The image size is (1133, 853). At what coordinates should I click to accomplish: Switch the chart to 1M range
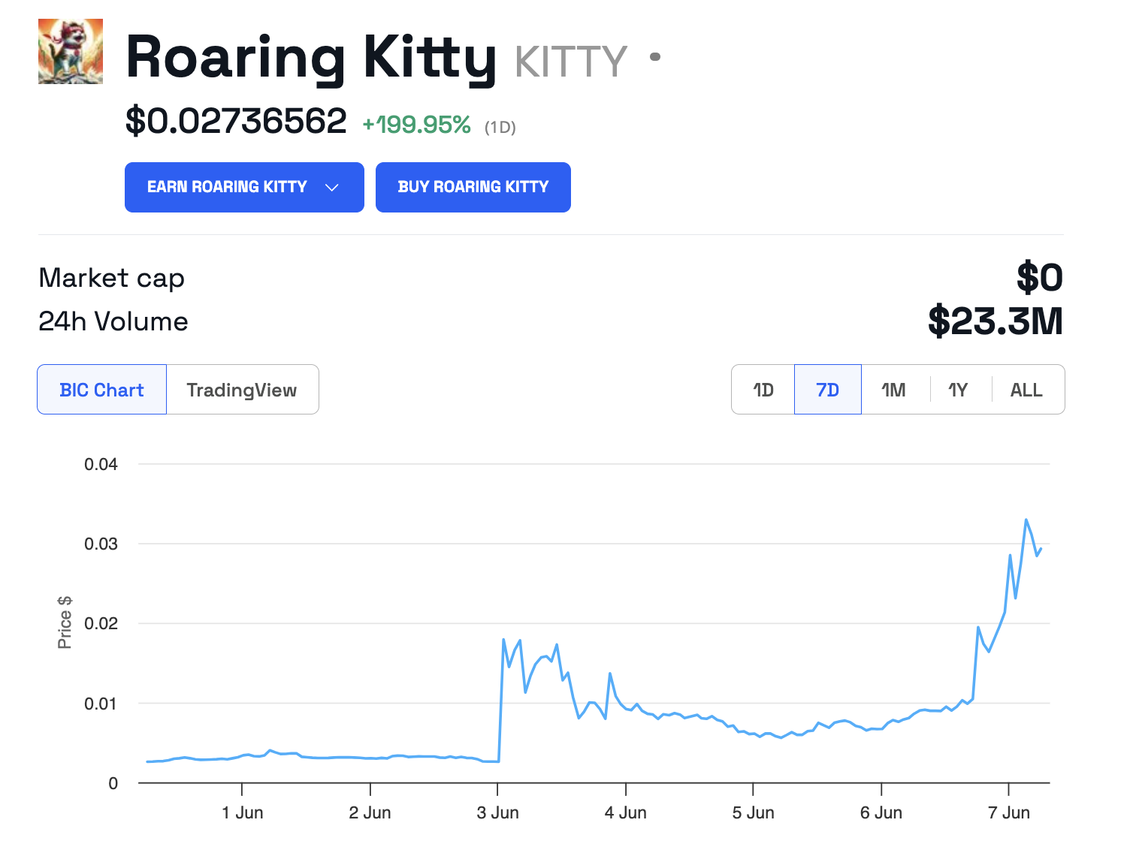click(x=893, y=390)
